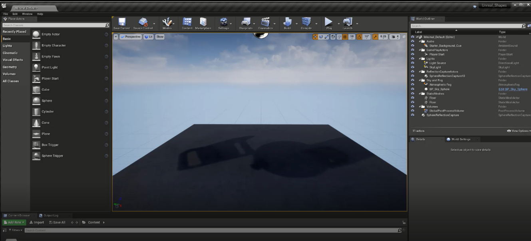
Task: Hide the Light Source actor with its eye icon
Action: [x=412, y=63]
